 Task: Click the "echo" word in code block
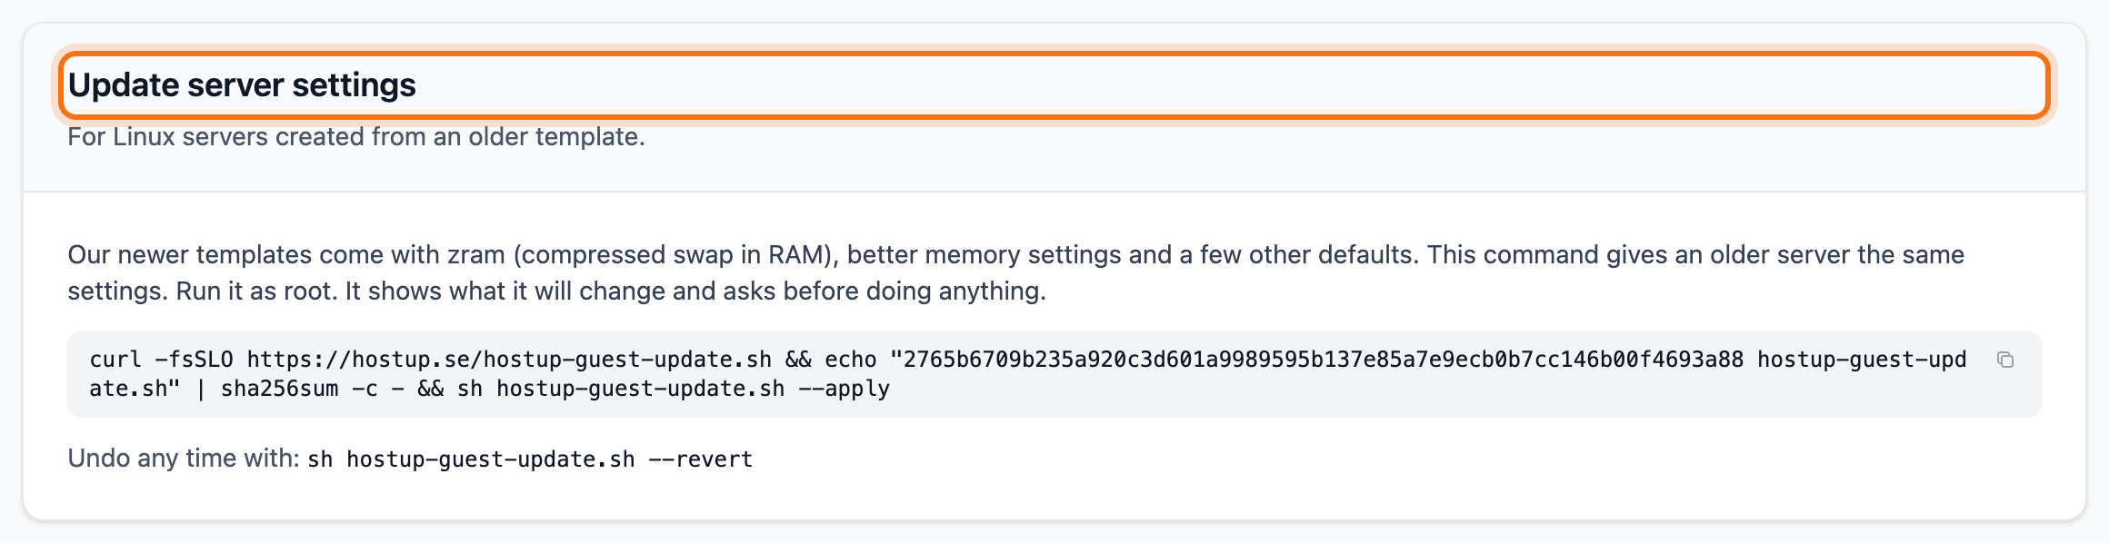tap(851, 360)
